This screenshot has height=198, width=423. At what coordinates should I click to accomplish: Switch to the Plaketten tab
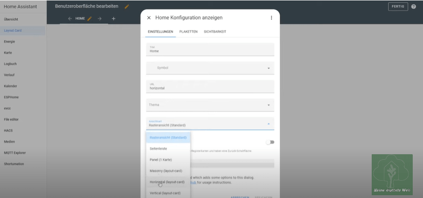pos(188,32)
